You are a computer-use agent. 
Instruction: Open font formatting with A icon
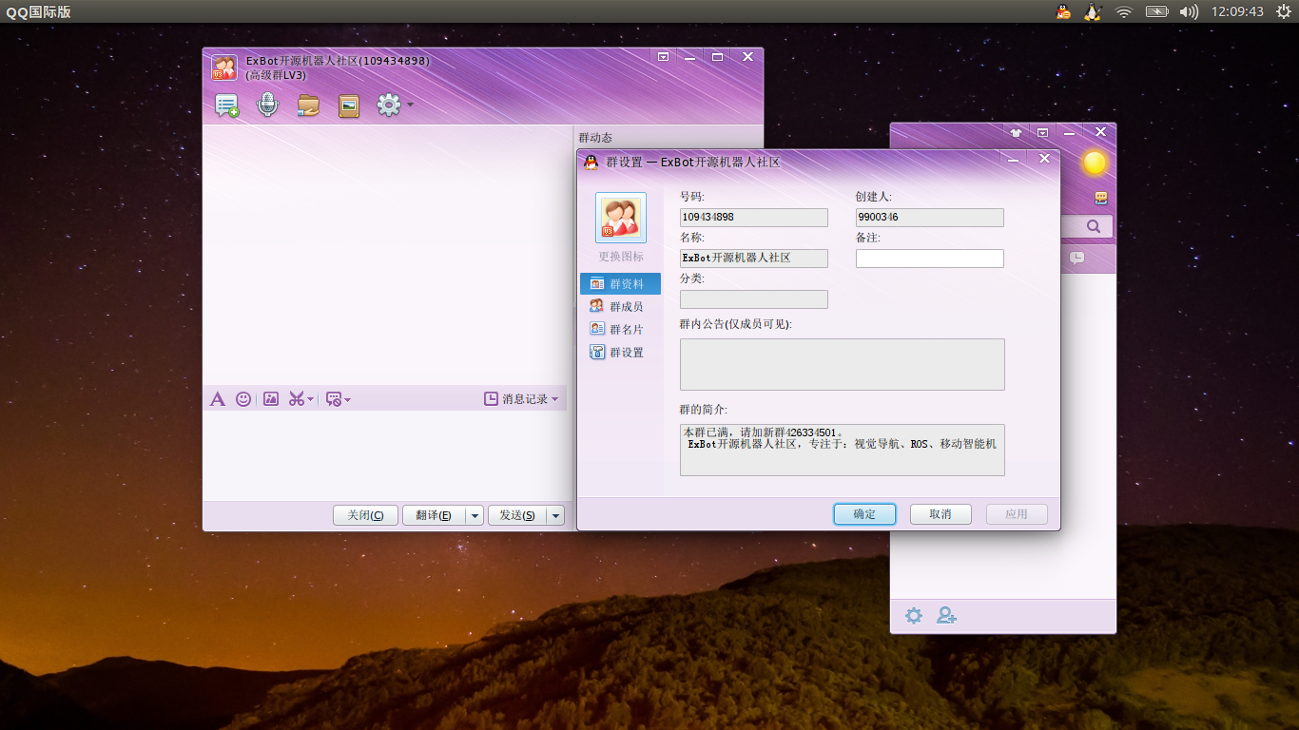pyautogui.click(x=218, y=399)
